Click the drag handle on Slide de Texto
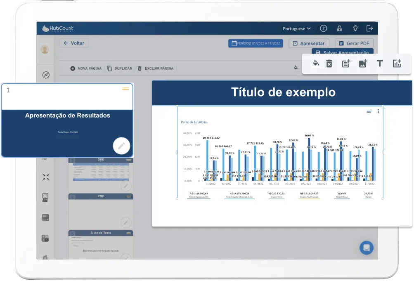 [129, 233]
